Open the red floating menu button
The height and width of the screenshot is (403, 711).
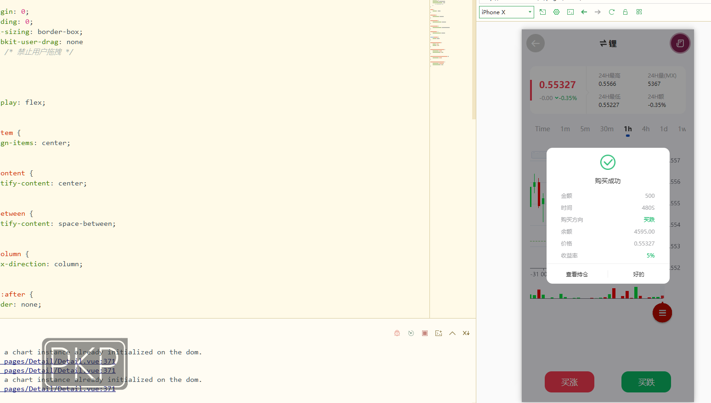coord(662,313)
